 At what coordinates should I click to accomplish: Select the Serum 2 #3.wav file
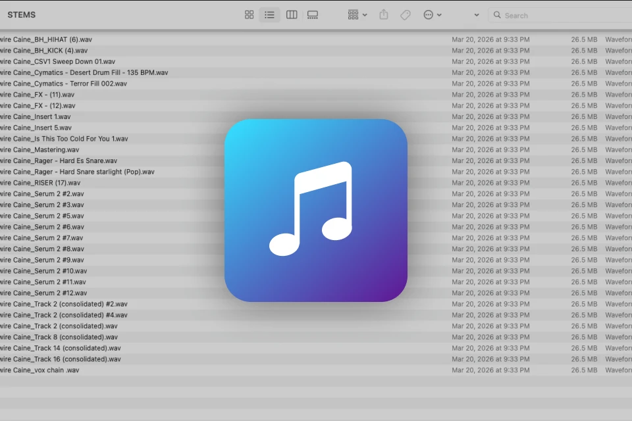42,205
